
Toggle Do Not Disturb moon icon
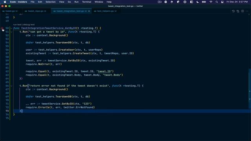coord(198,2)
